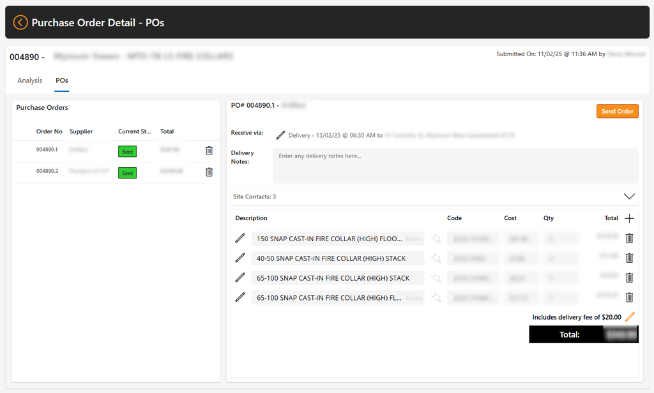This screenshot has height=393, width=654.
Task: Edit the $20.00 delivery fee
Action: coord(630,316)
